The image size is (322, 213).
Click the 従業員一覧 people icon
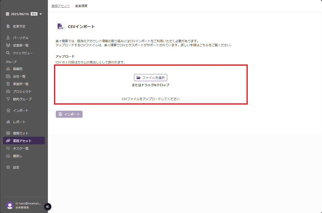[x=8, y=45]
